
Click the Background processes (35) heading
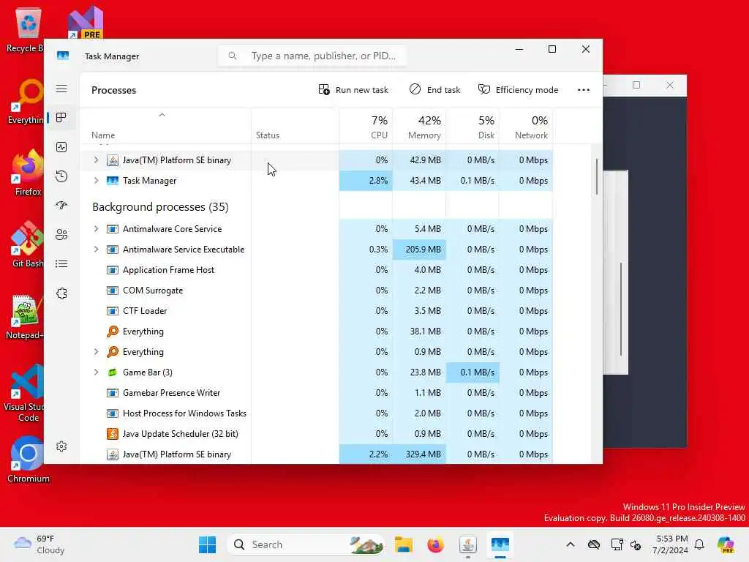pos(160,207)
